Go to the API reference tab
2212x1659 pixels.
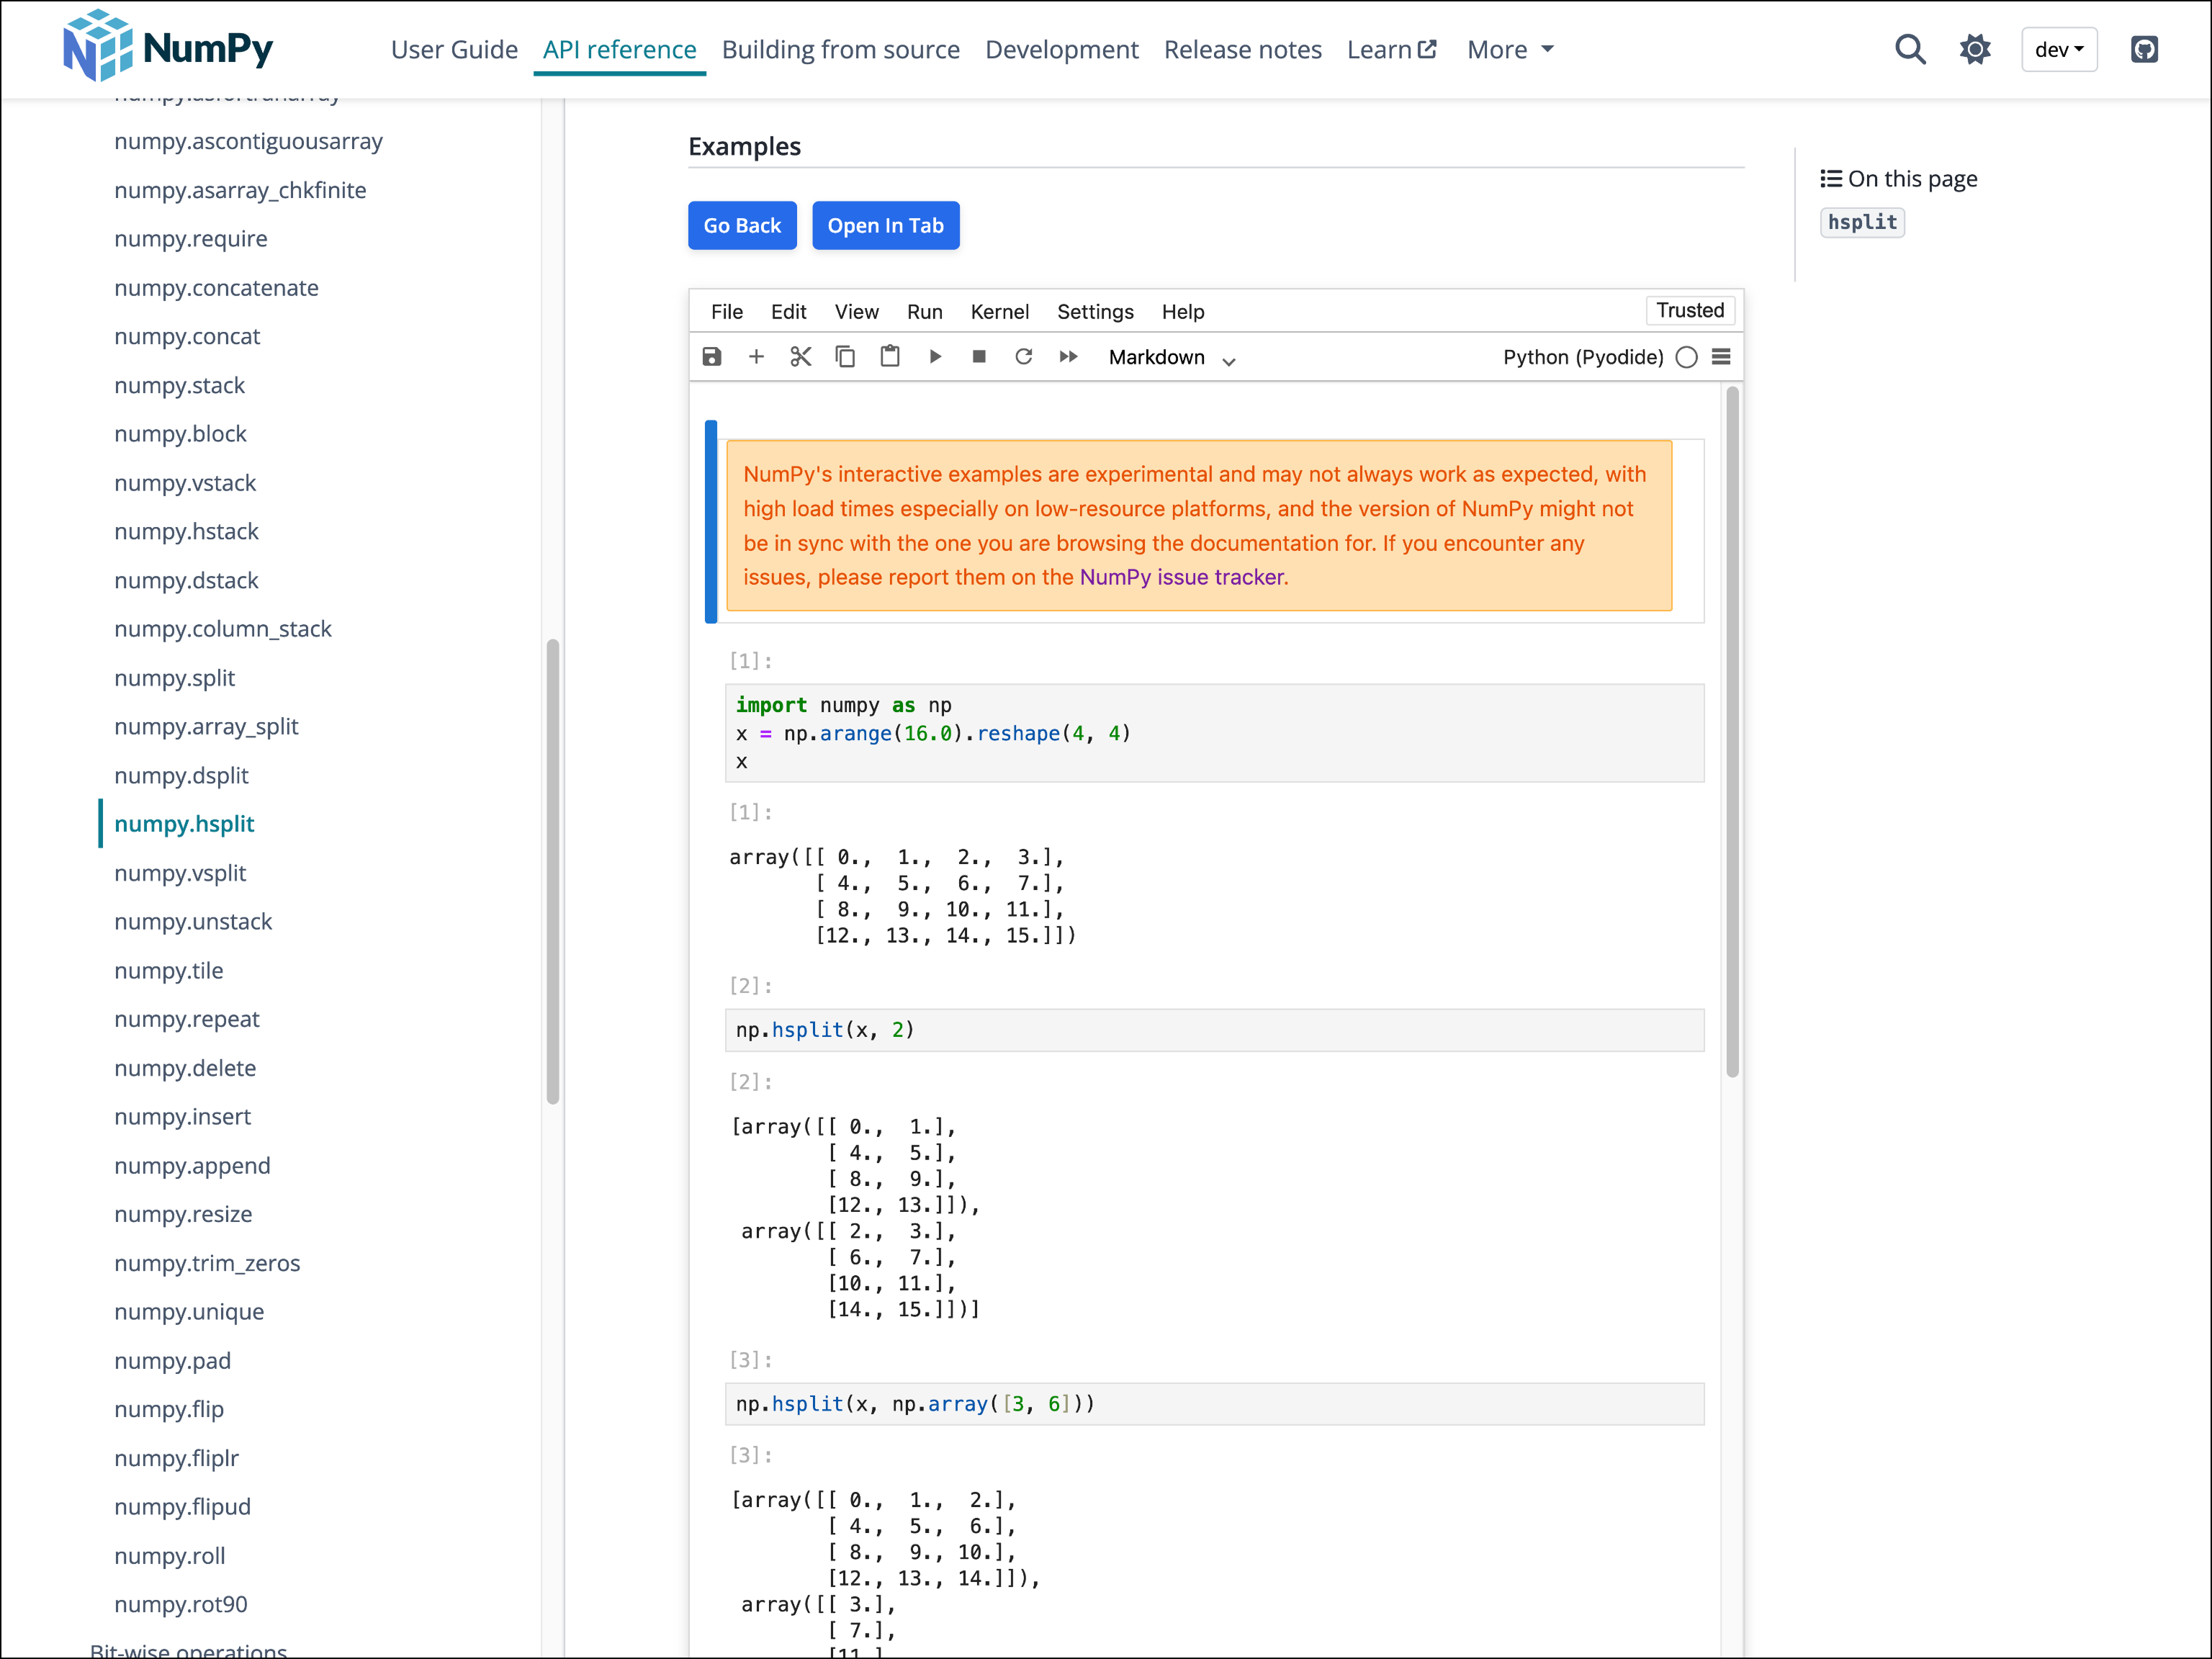point(620,49)
